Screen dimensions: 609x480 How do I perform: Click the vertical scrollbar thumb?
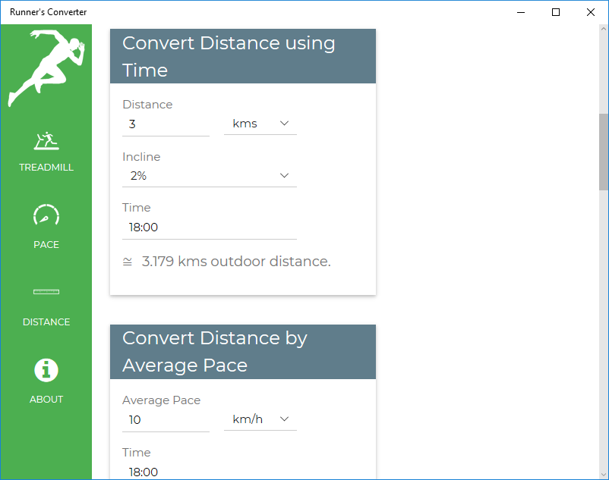(604, 152)
